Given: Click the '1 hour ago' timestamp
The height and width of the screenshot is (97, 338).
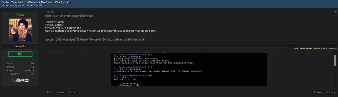Looking at the screenshot, I should coord(50,12).
